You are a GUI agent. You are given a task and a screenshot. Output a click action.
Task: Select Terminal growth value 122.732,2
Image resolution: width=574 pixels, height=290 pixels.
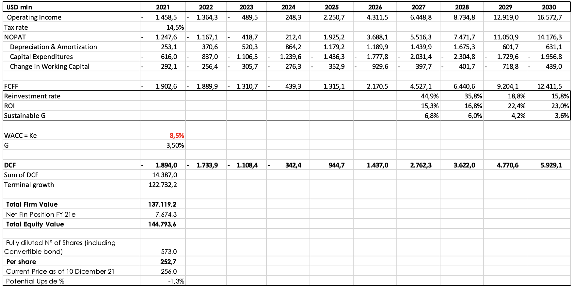[163, 185]
